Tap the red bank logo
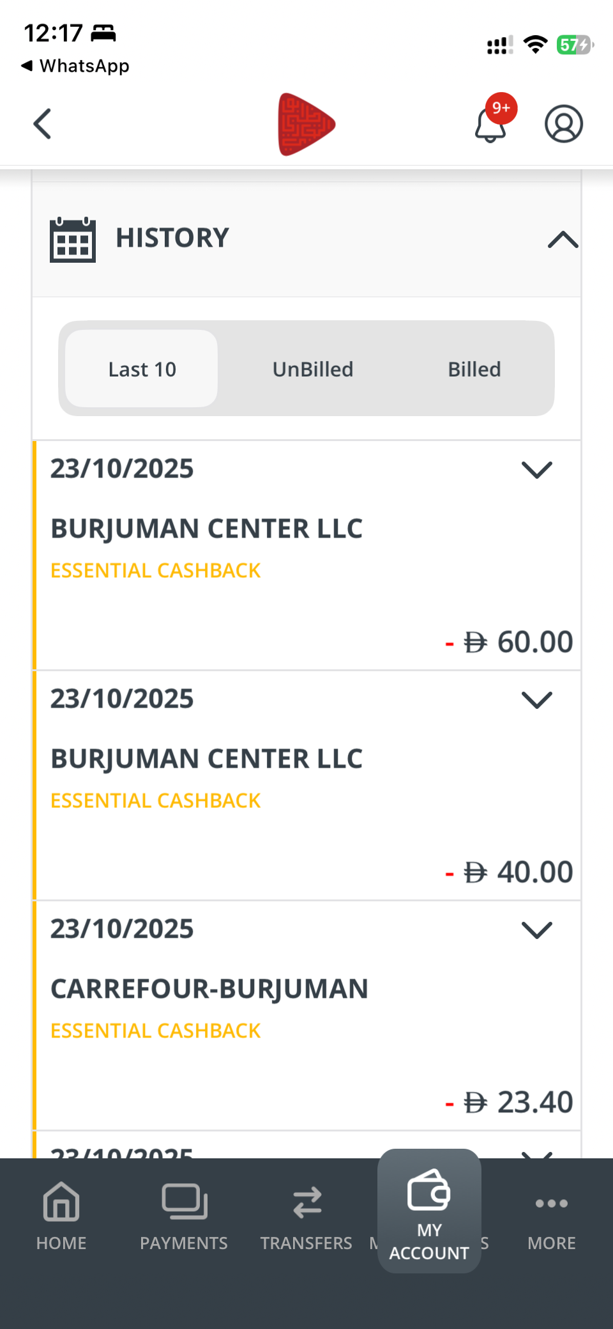 306,124
